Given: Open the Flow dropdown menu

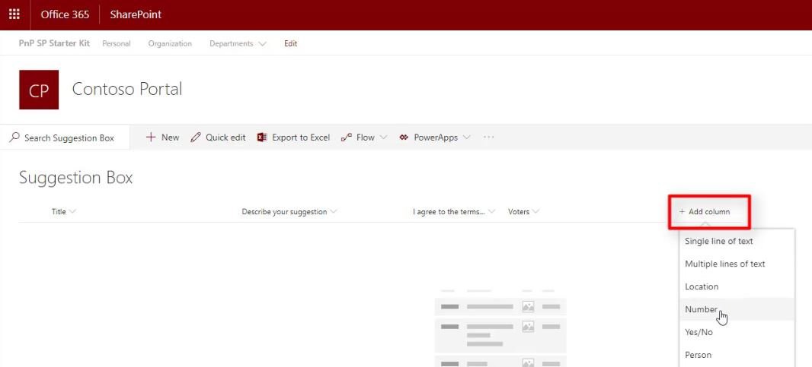Looking at the screenshot, I should (x=364, y=138).
